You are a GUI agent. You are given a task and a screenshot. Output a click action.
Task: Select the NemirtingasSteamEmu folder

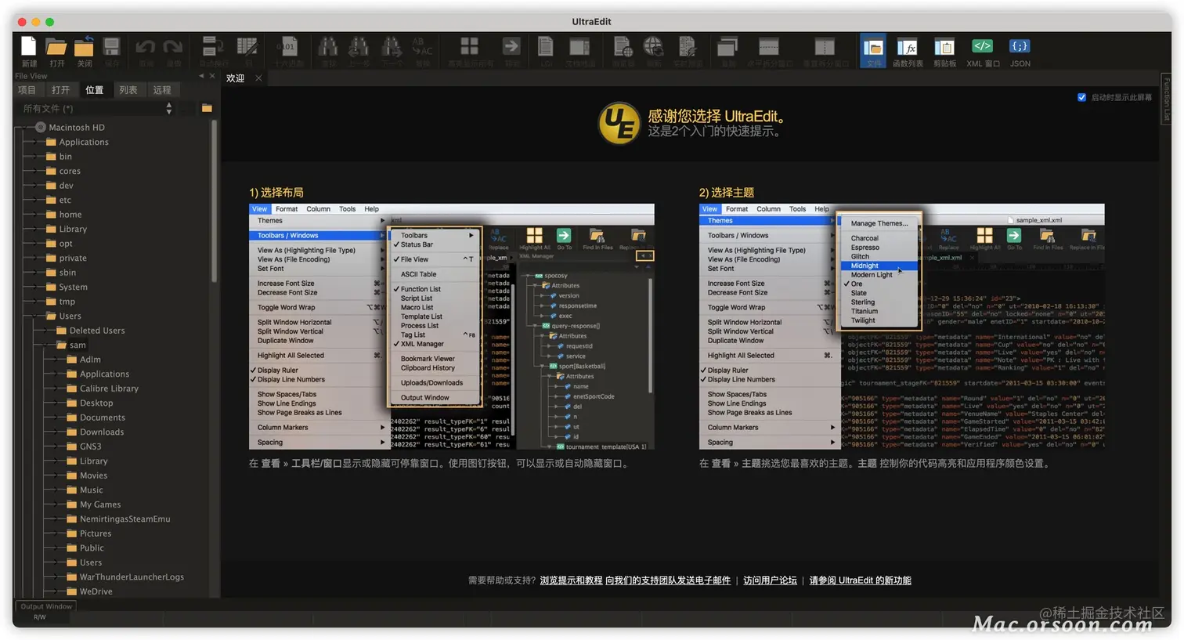125,519
